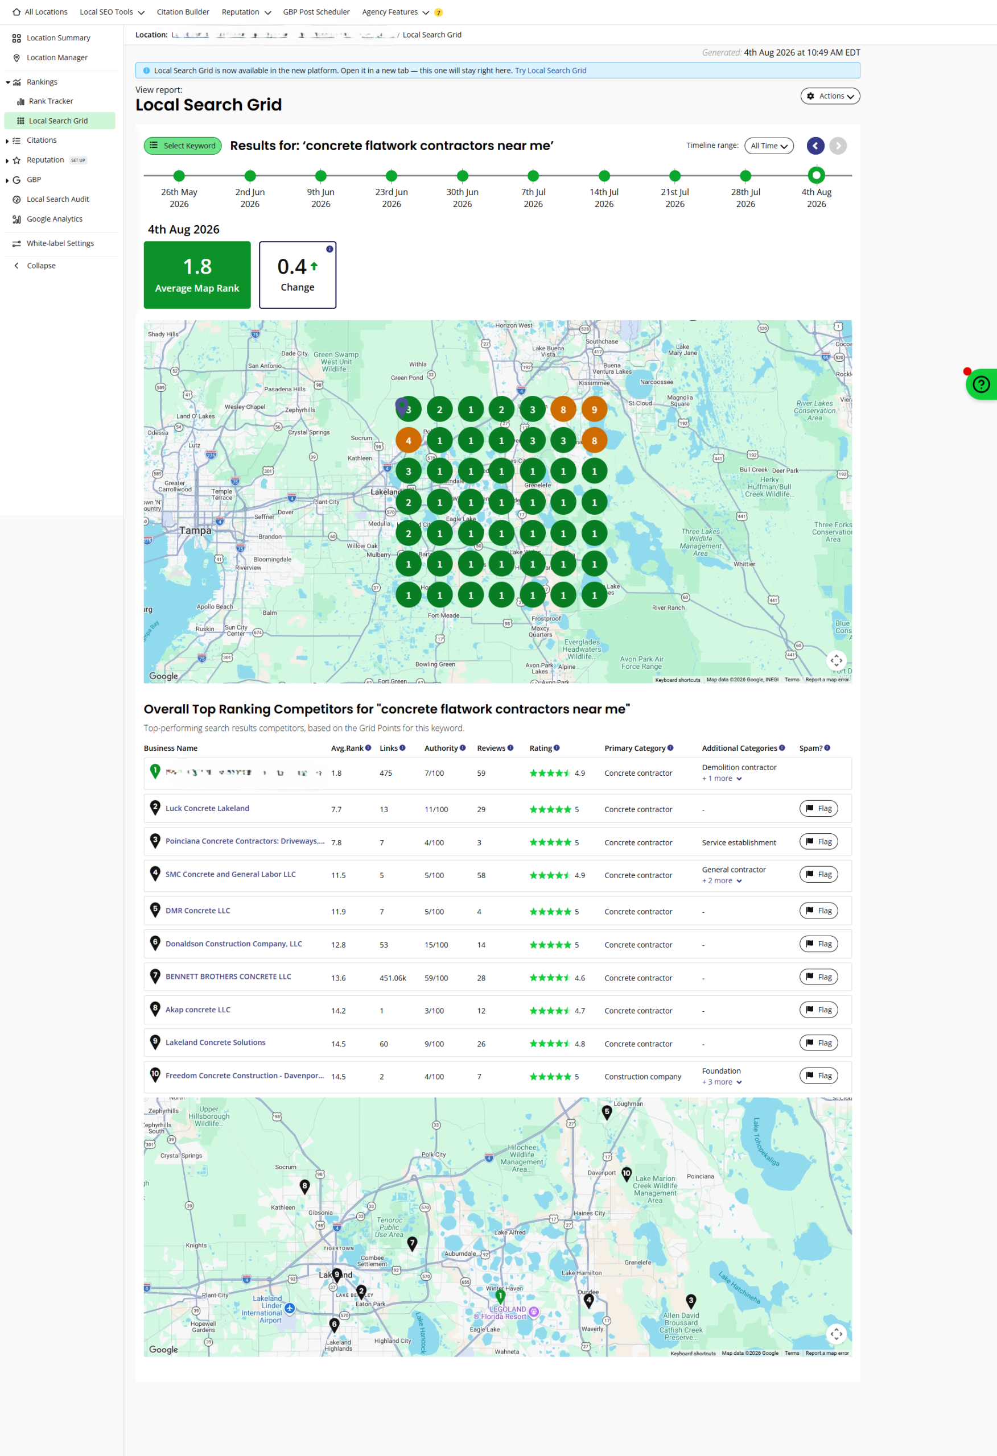Select the 2nd Jun 2026 timeline point
This screenshot has width=997, height=1456.
point(250,176)
